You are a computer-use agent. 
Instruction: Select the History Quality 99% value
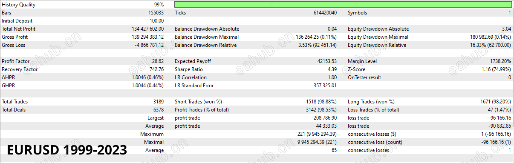click(159, 5)
